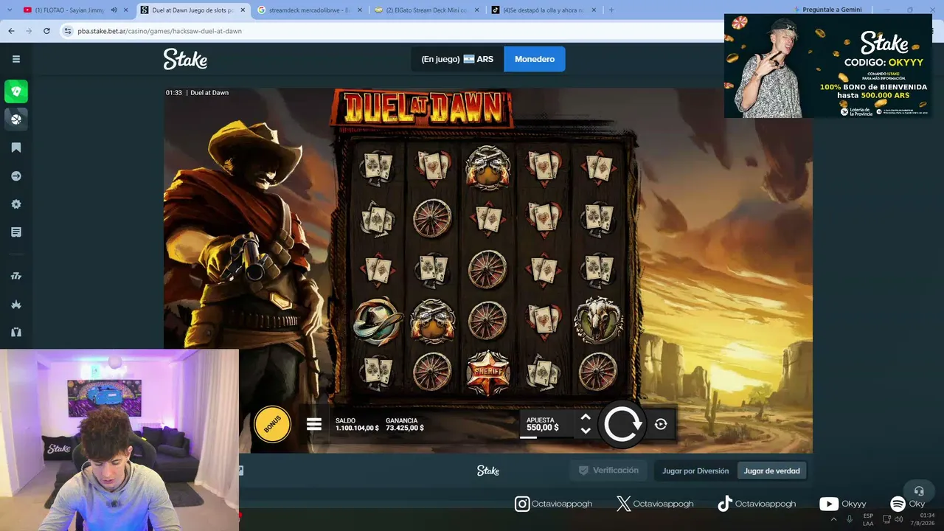Click the dealer vest sidebar icon
The height and width of the screenshot is (531, 944).
tap(16, 332)
